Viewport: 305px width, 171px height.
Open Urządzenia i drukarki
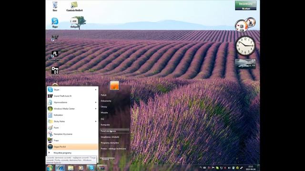110,137
